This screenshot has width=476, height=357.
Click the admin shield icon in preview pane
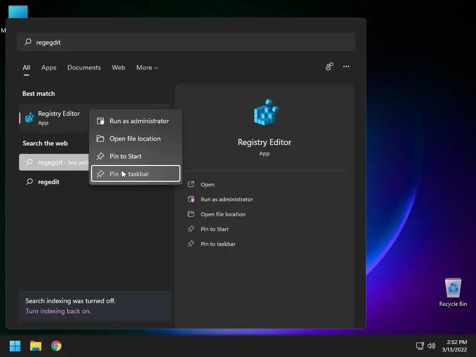point(191,199)
